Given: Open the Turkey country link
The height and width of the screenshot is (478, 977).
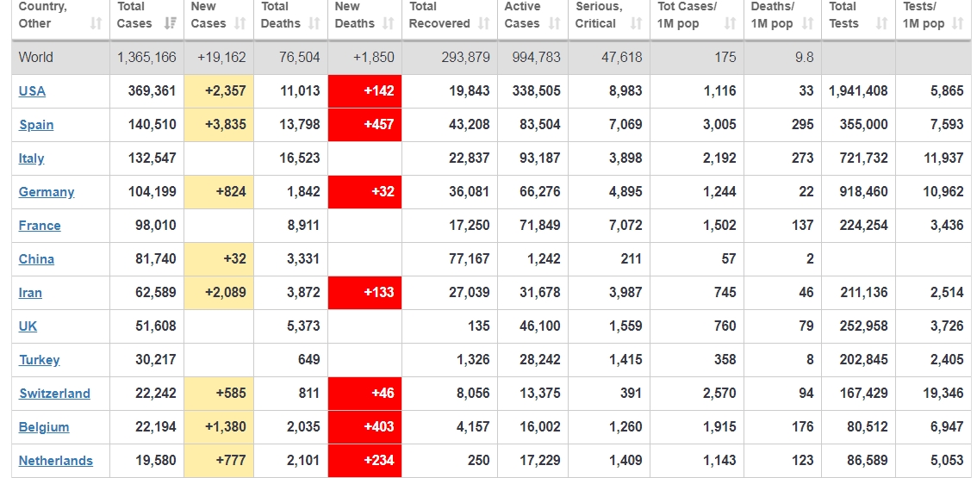Looking at the screenshot, I should [x=40, y=360].
